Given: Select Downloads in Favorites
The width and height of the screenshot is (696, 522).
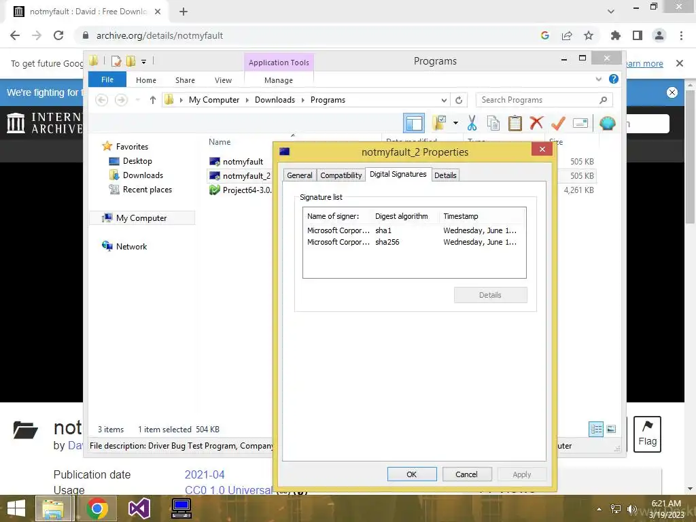Looking at the screenshot, I should click(143, 175).
